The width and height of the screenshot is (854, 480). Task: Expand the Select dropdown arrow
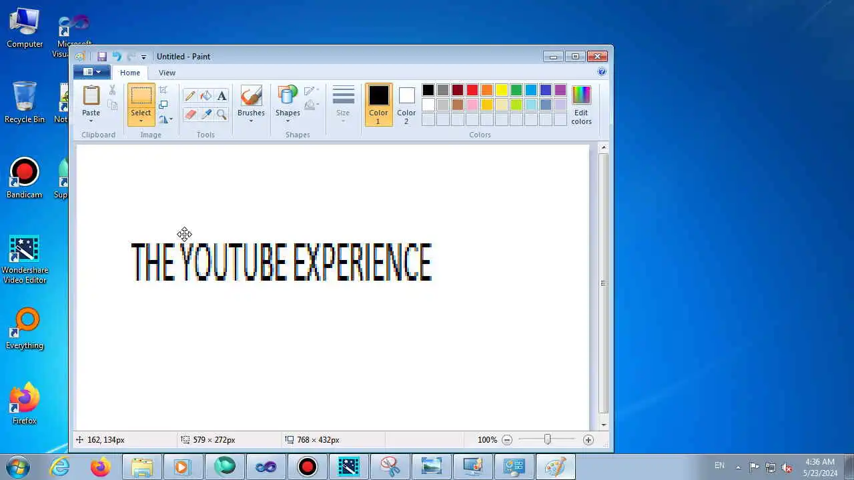coord(141,121)
